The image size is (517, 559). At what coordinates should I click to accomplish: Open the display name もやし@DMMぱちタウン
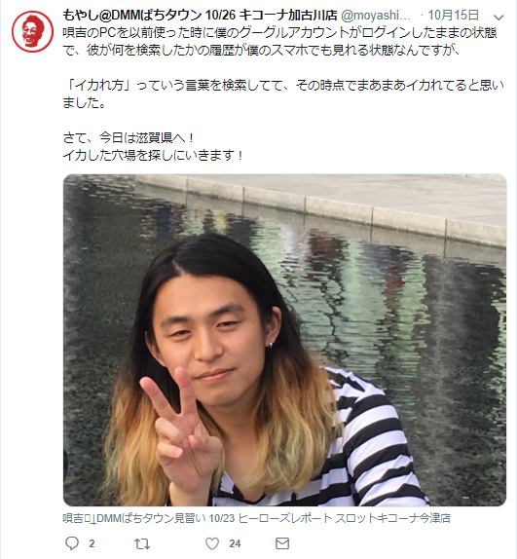tap(200, 15)
